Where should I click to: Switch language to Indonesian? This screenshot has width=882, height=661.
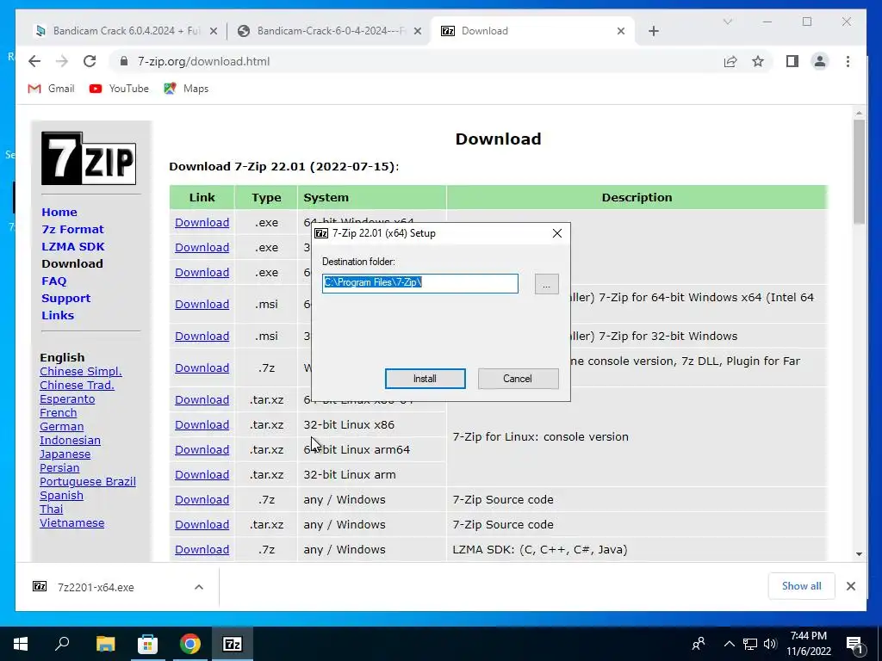pyautogui.click(x=70, y=440)
